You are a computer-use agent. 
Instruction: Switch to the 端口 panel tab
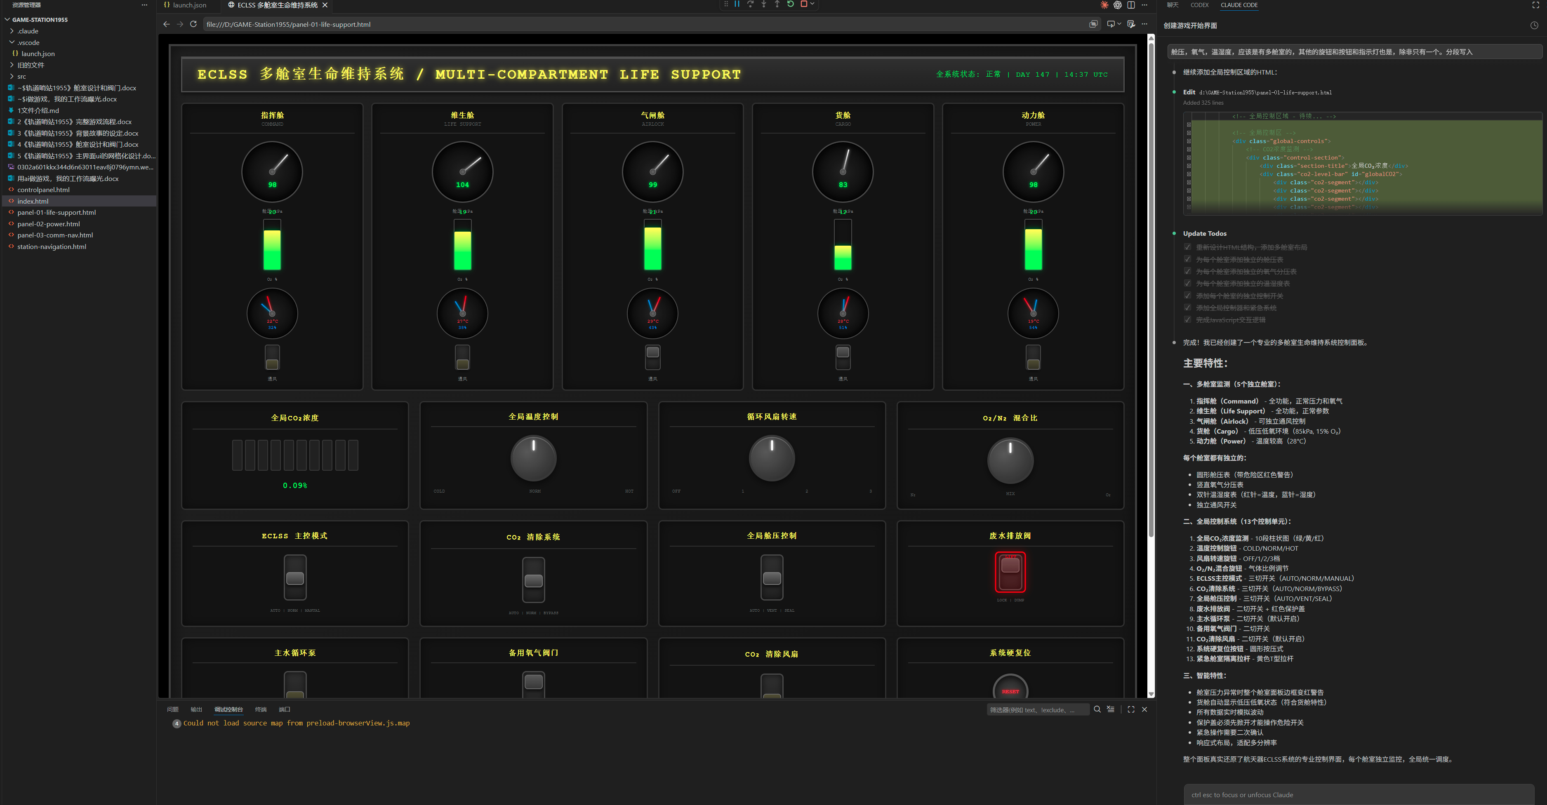point(285,709)
